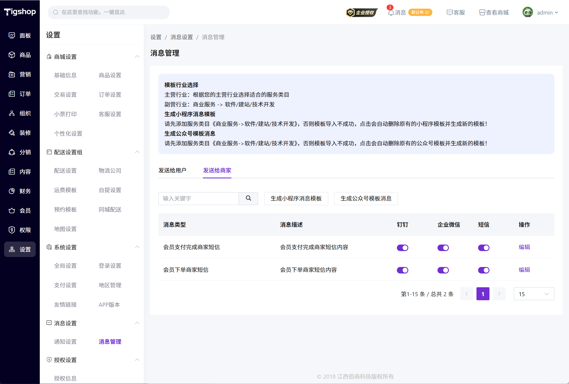Viewport: 569px width, 384px height.
Task: Select 通知设置 in the settings menu
Action: click(x=65, y=342)
